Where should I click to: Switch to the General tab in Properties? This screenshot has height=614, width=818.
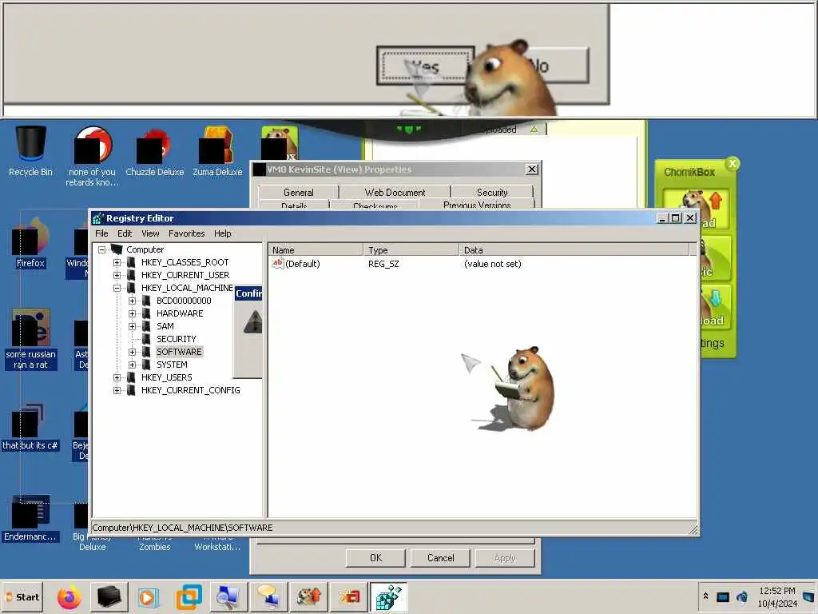tap(299, 192)
